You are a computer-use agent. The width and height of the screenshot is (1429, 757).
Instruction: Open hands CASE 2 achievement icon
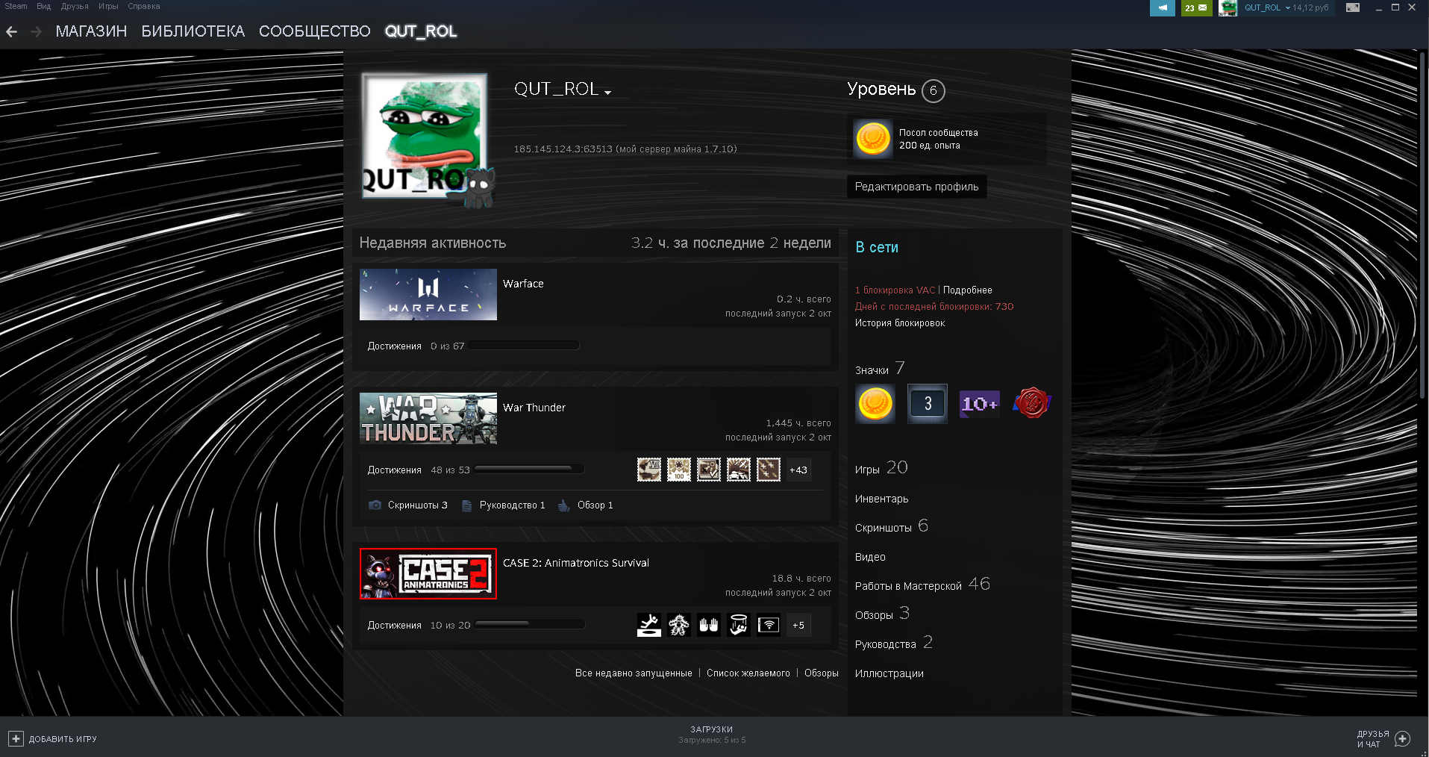tap(709, 625)
